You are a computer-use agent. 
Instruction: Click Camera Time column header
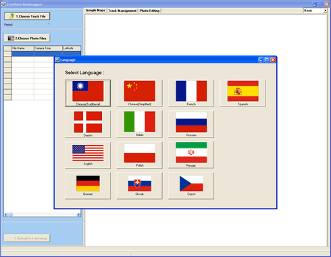[x=48, y=48]
